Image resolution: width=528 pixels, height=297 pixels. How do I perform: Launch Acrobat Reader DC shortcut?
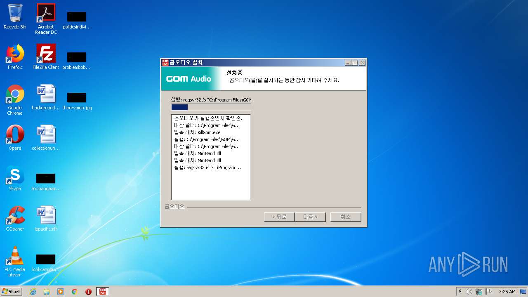pos(46,19)
